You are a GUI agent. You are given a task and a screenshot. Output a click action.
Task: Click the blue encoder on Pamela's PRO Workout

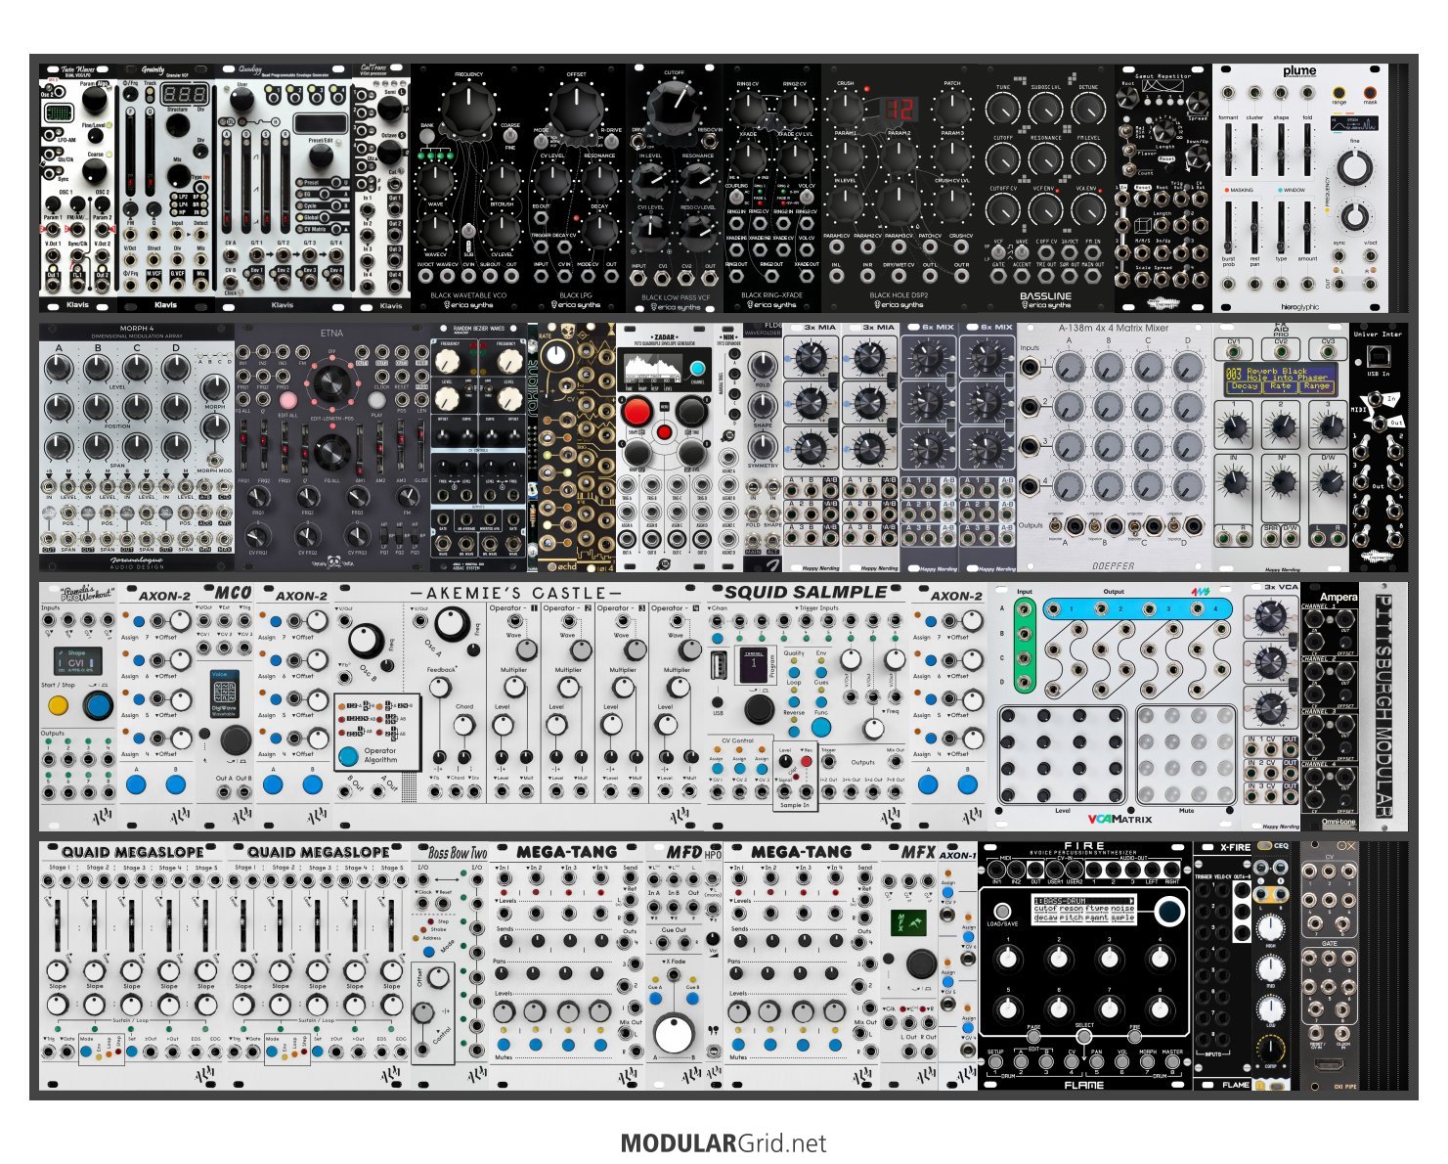click(x=97, y=705)
